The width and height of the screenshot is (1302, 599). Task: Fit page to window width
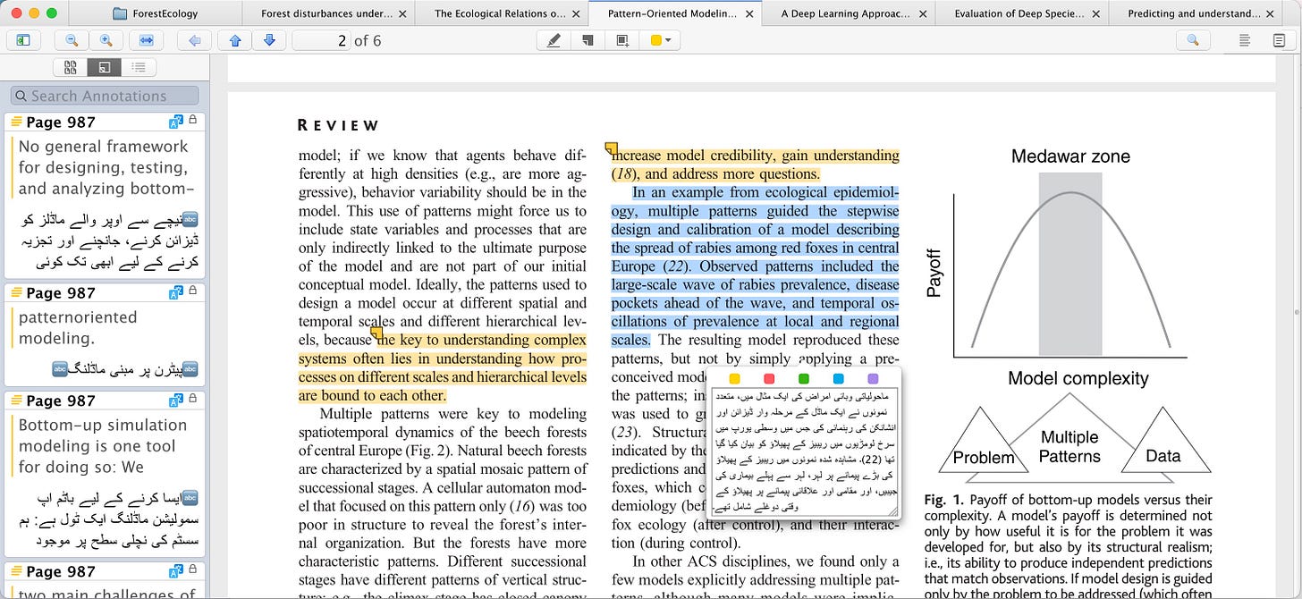[146, 40]
